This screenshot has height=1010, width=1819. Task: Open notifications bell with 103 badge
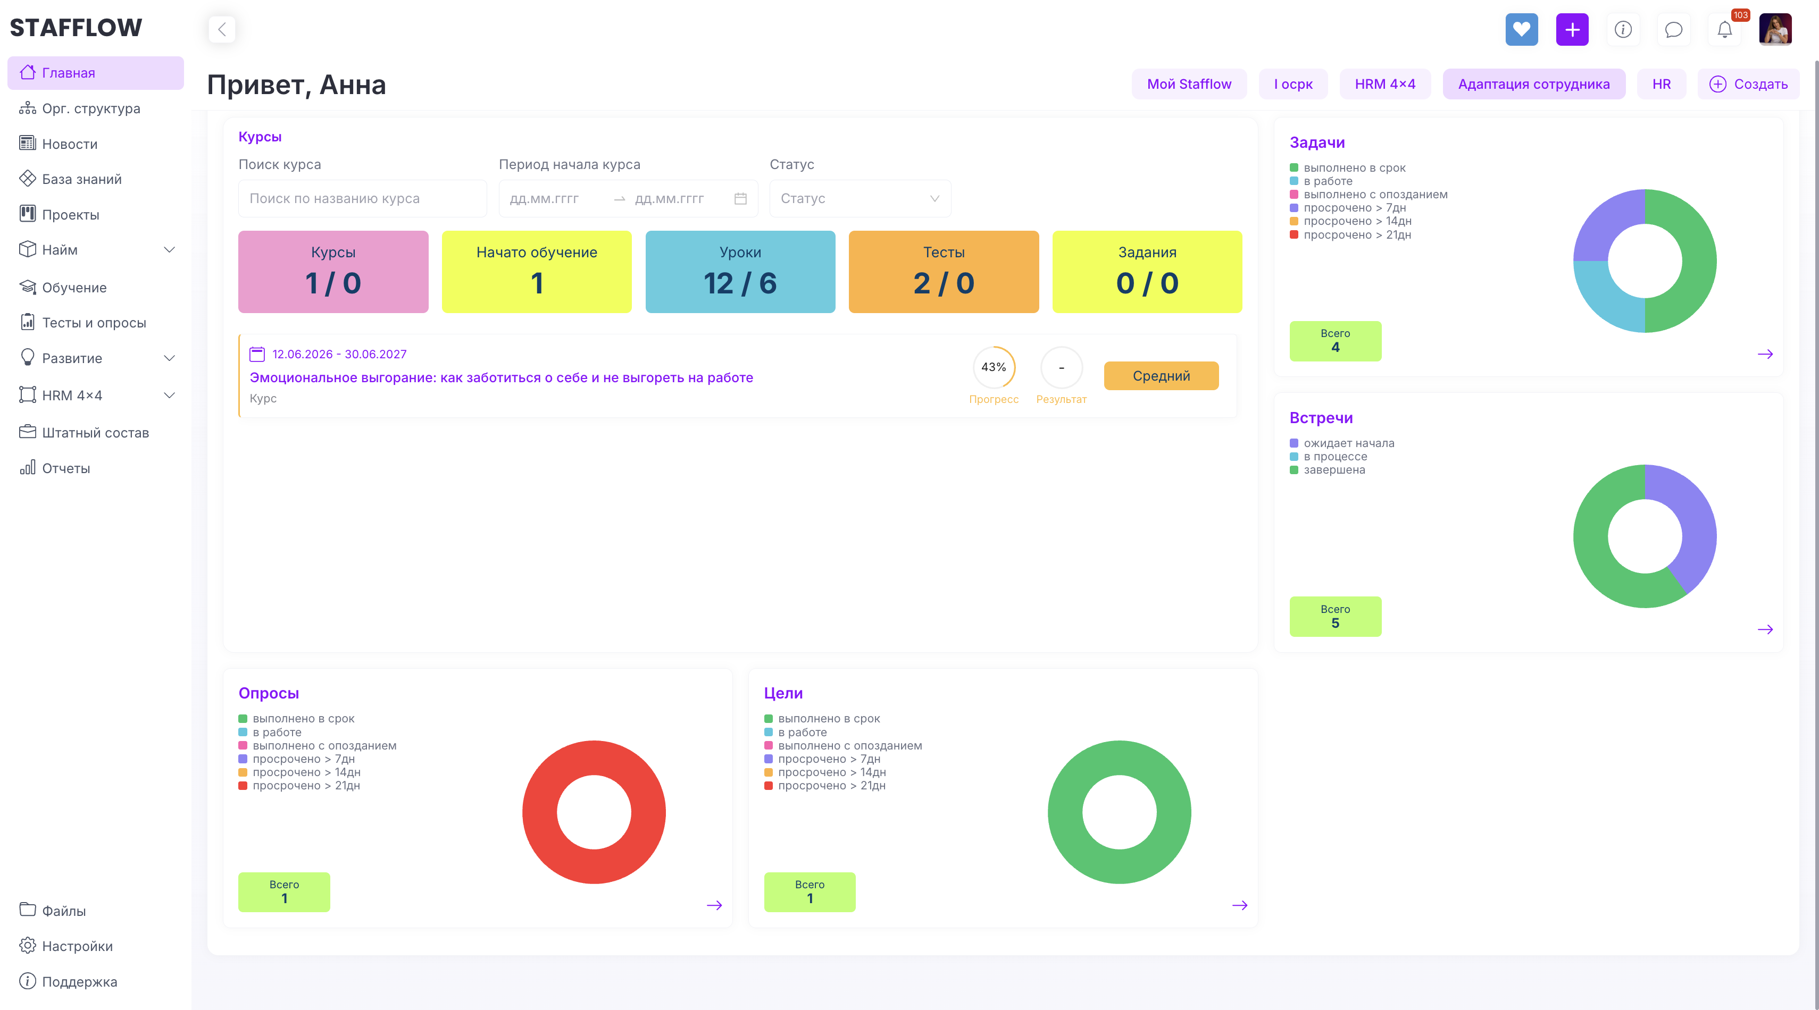pyautogui.click(x=1724, y=30)
